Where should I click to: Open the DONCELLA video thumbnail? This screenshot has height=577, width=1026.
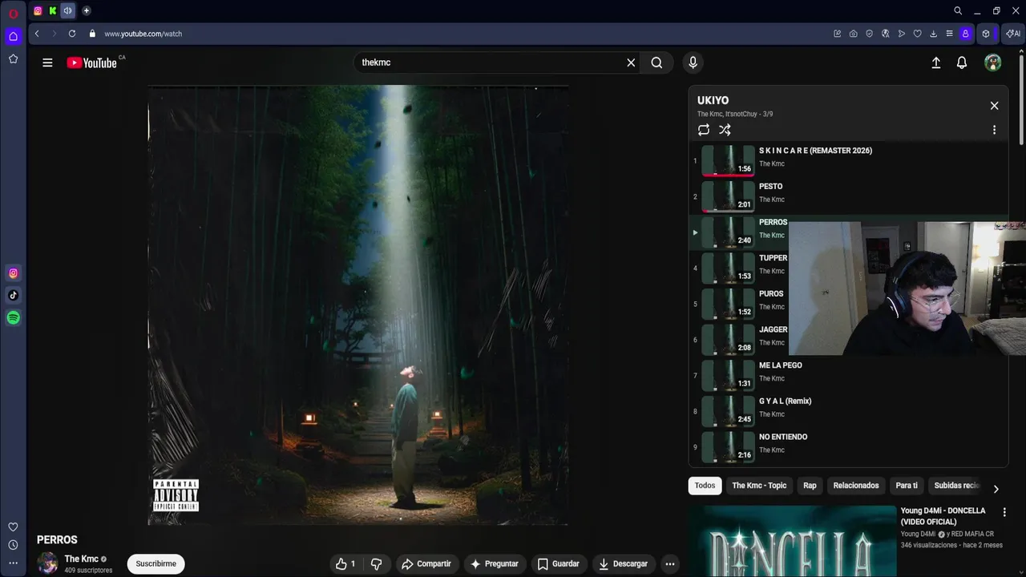(x=792, y=541)
